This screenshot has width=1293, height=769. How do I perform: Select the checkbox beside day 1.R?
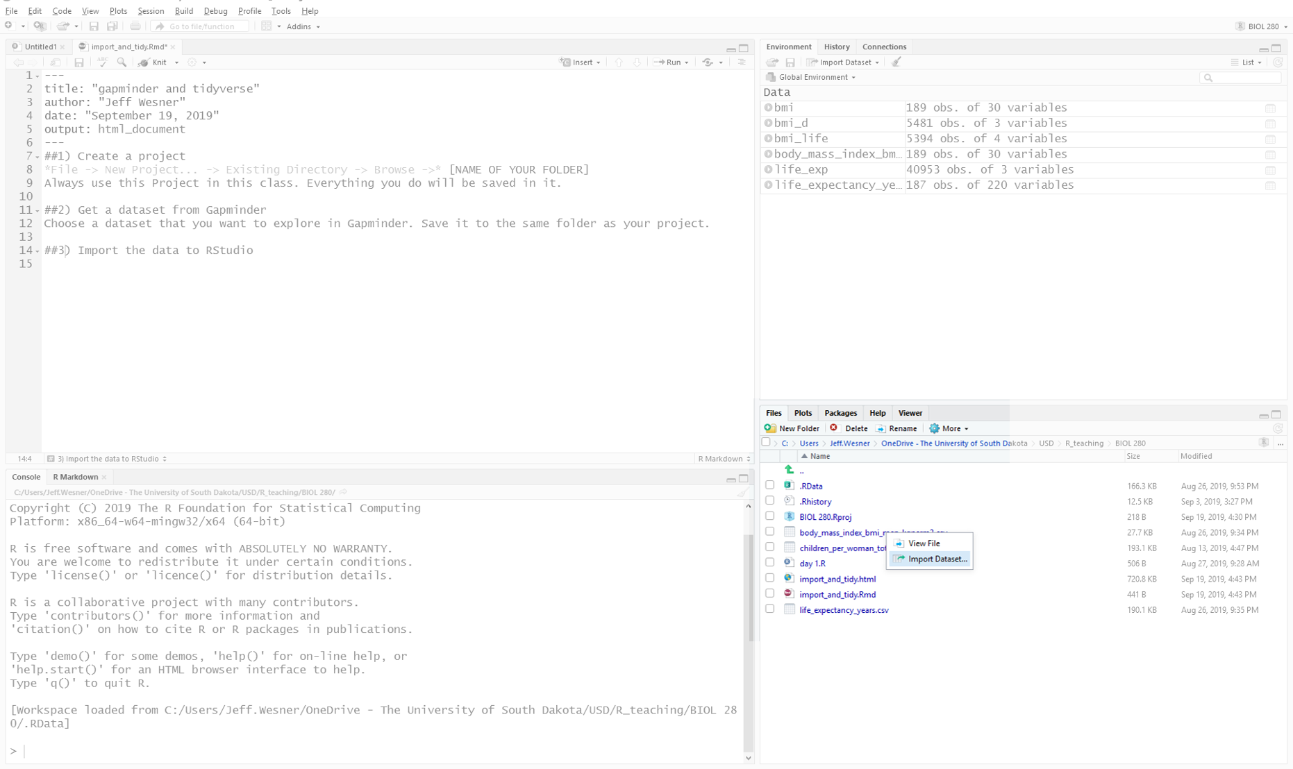769,563
